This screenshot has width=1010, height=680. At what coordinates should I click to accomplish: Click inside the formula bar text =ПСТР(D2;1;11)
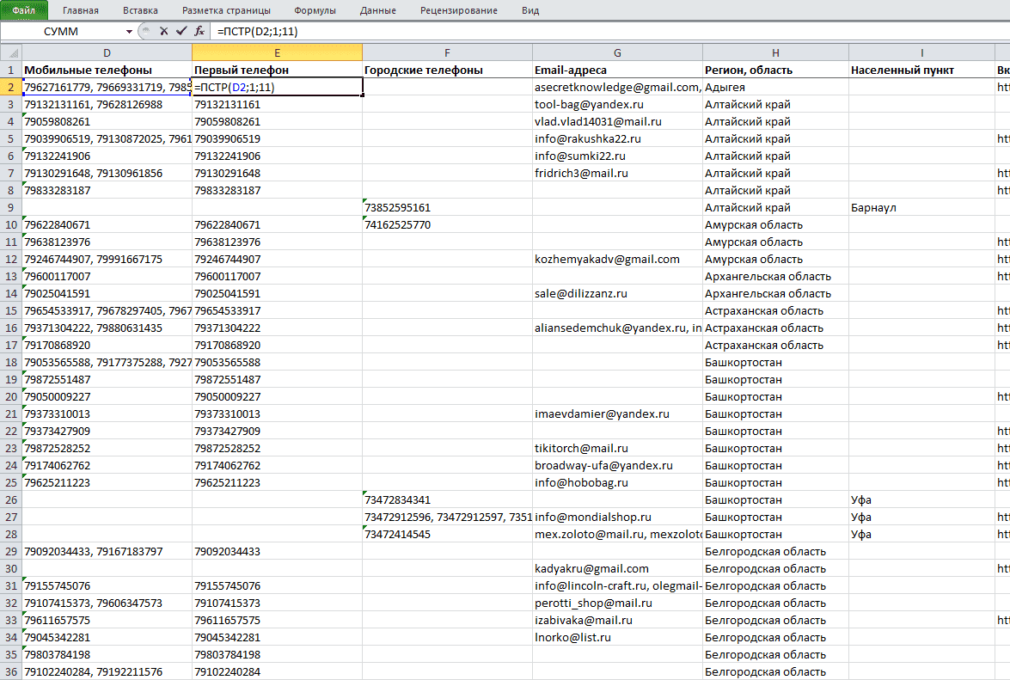(x=258, y=31)
